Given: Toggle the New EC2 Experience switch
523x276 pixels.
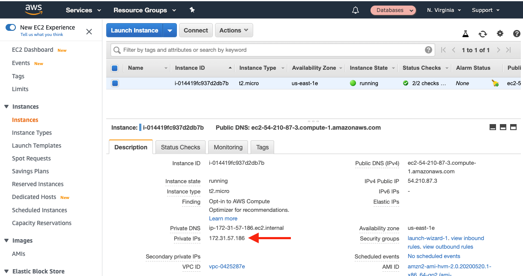Looking at the screenshot, I should click(x=10, y=27).
